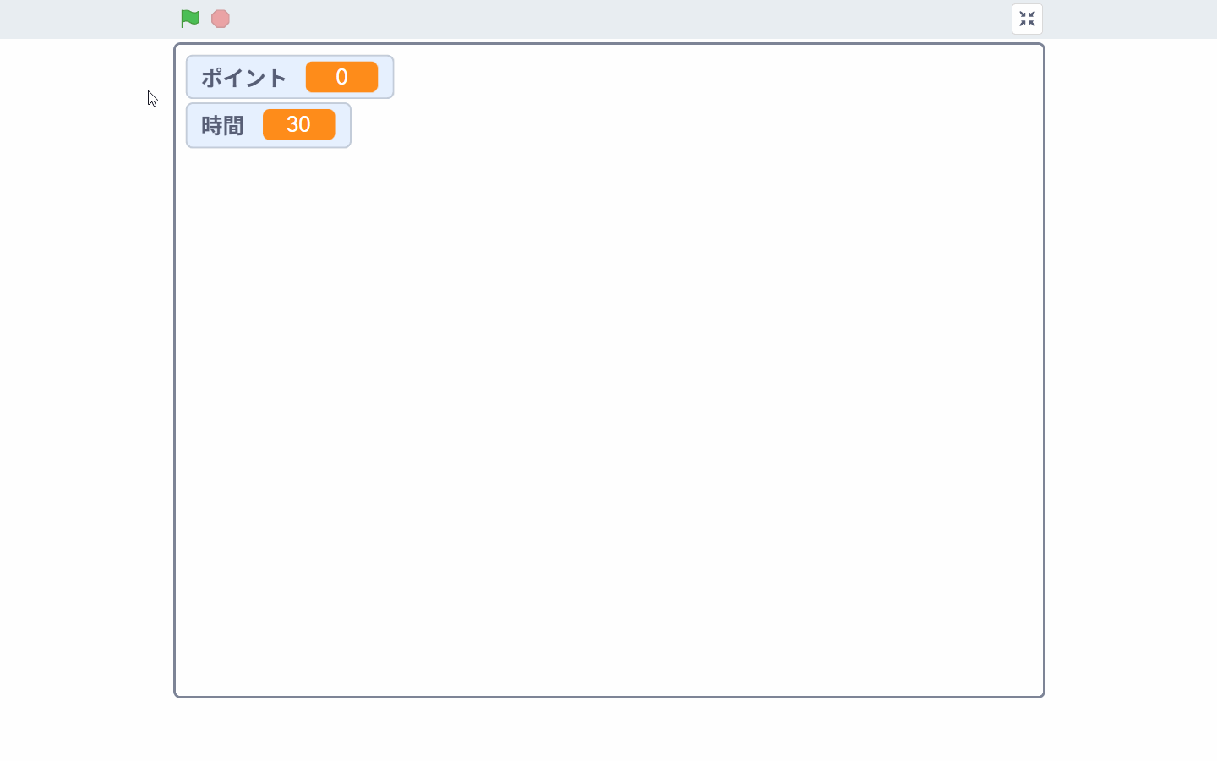The image size is (1217, 761).
Task: Select the ポイント monitor label
Action: [x=243, y=76]
